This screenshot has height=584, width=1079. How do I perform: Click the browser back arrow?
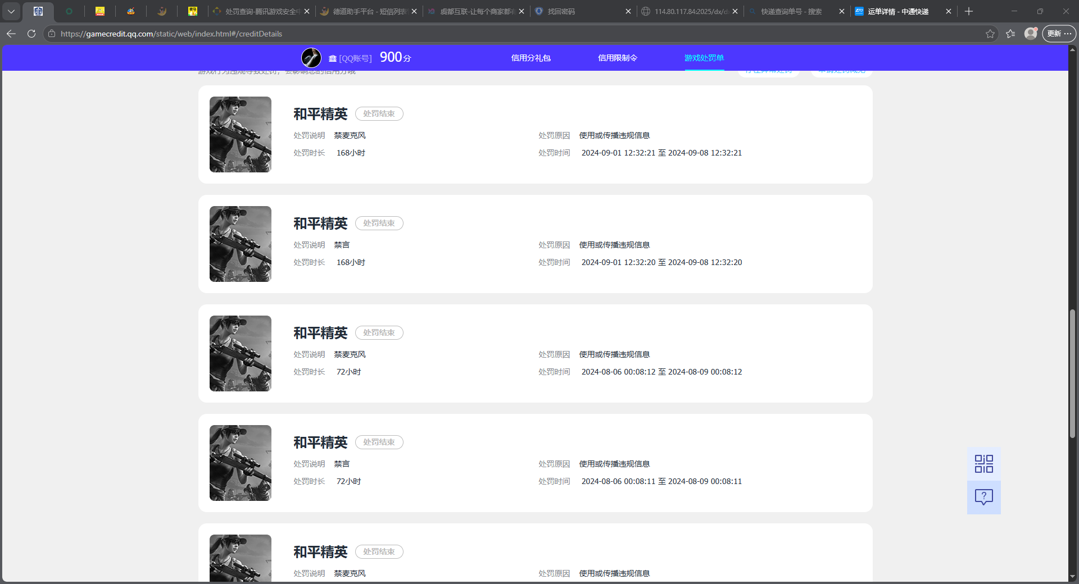pyautogui.click(x=11, y=34)
